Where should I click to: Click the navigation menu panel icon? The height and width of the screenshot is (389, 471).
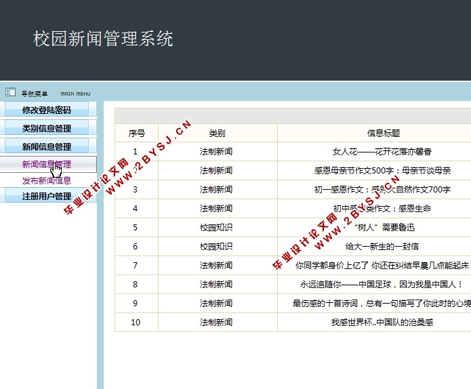(x=10, y=92)
